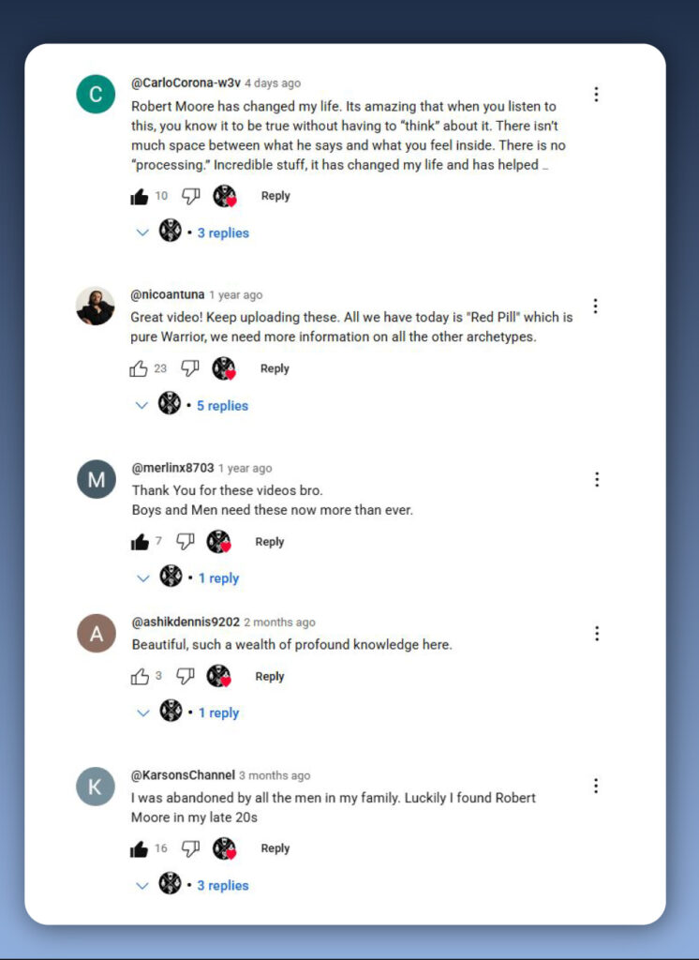Viewport: 699px width, 960px height.
Task: Expand the 3 replies under the CarloCorona comment
Action: tap(192, 232)
